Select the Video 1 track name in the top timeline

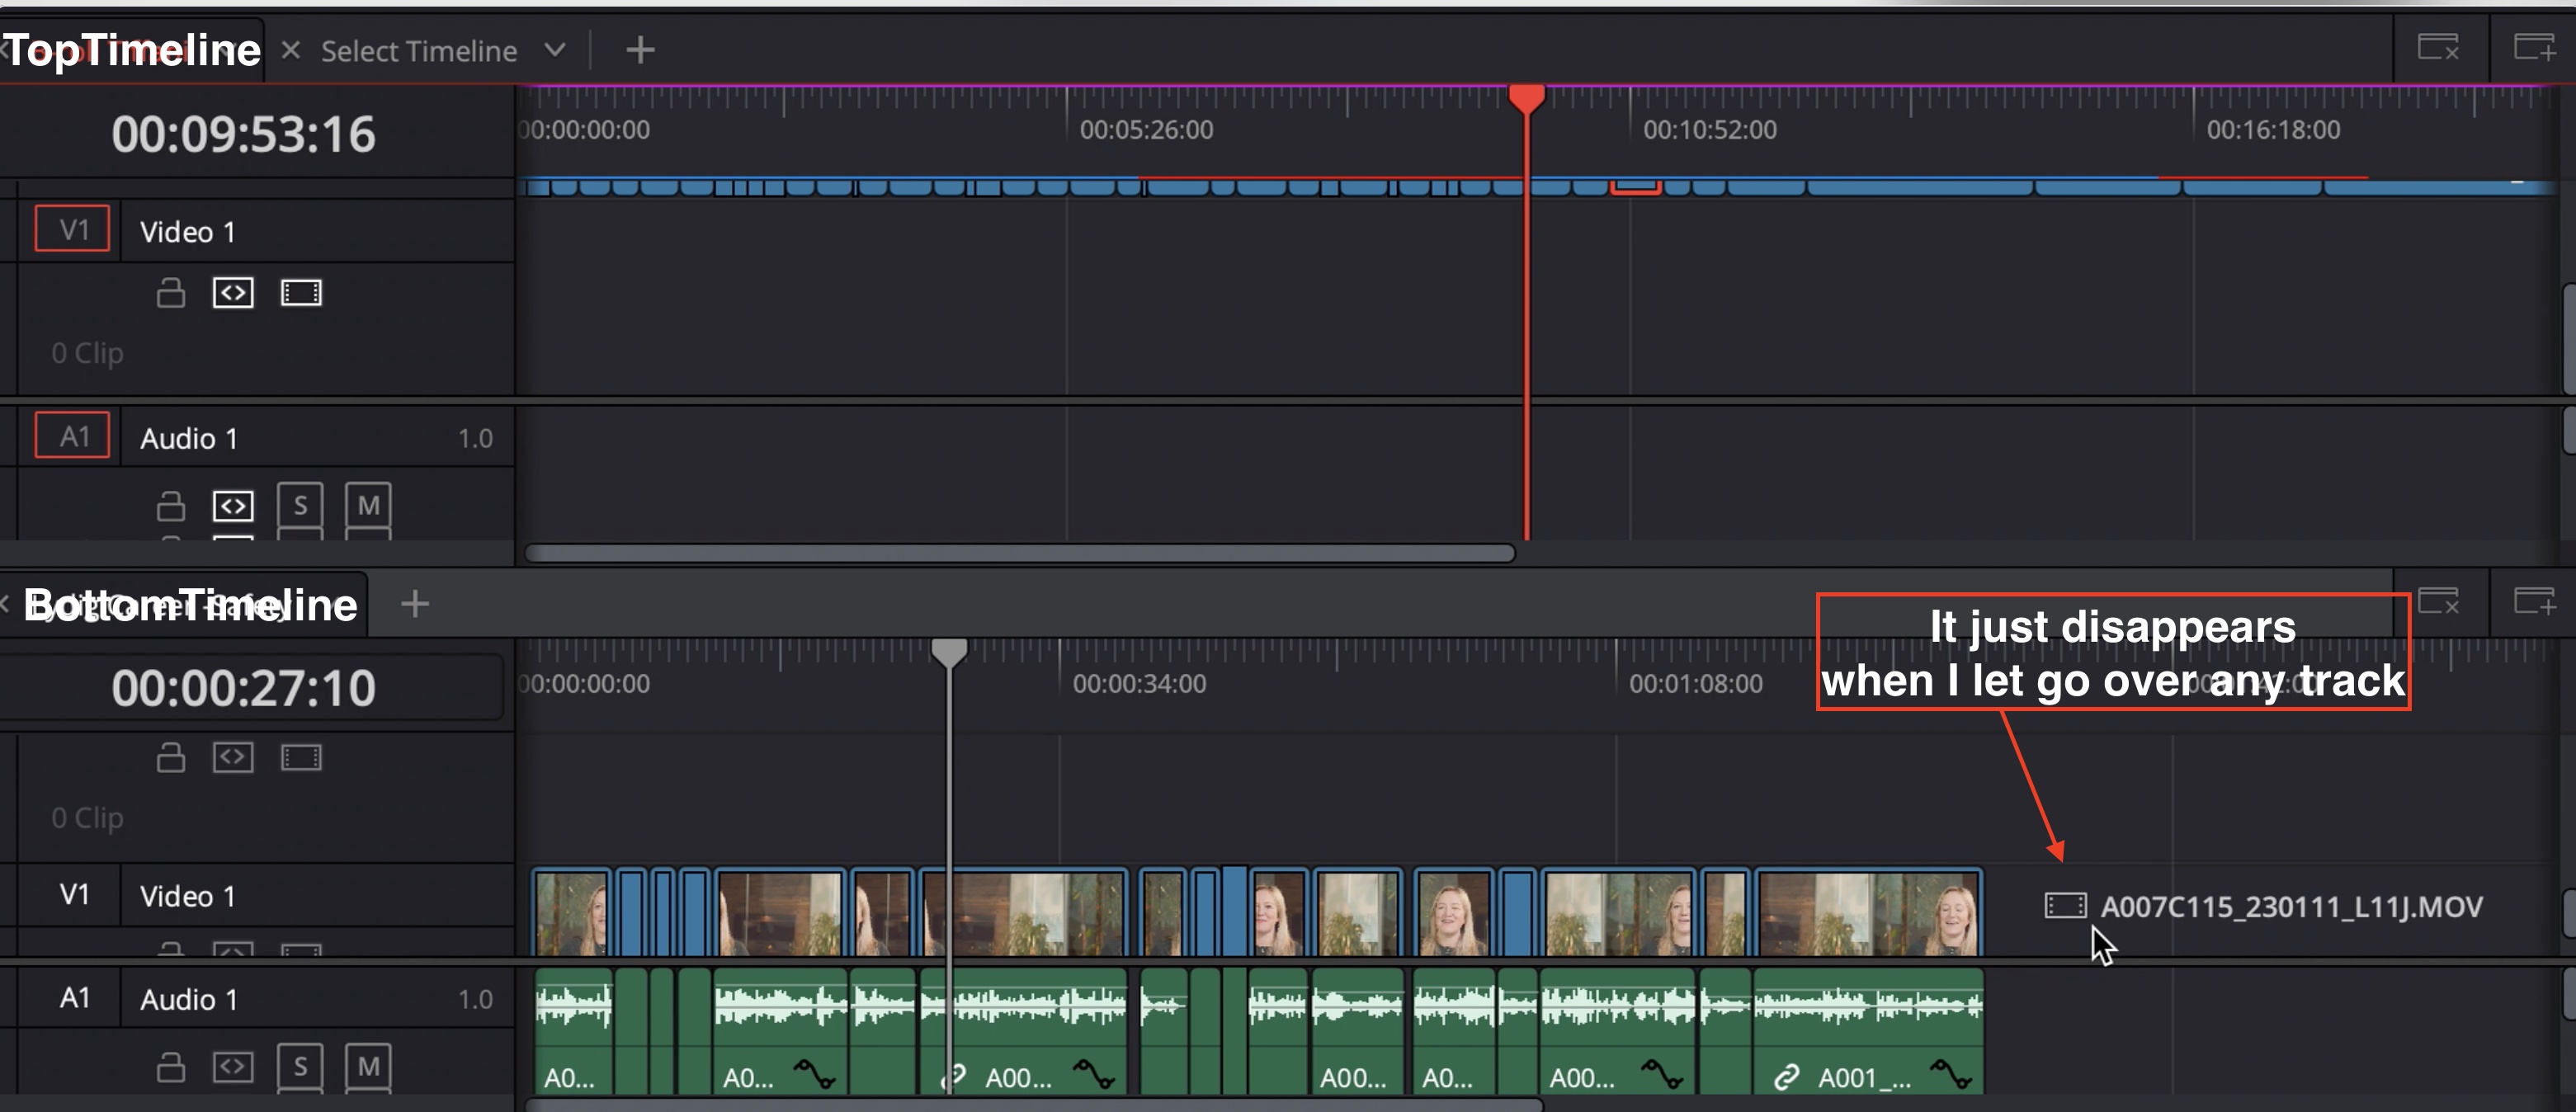pyautogui.click(x=188, y=232)
